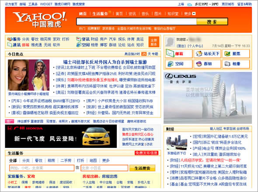The width and height of the screenshot is (258, 192).
Task: Click the user avatar silhouette picture
Action: tap(170, 42)
